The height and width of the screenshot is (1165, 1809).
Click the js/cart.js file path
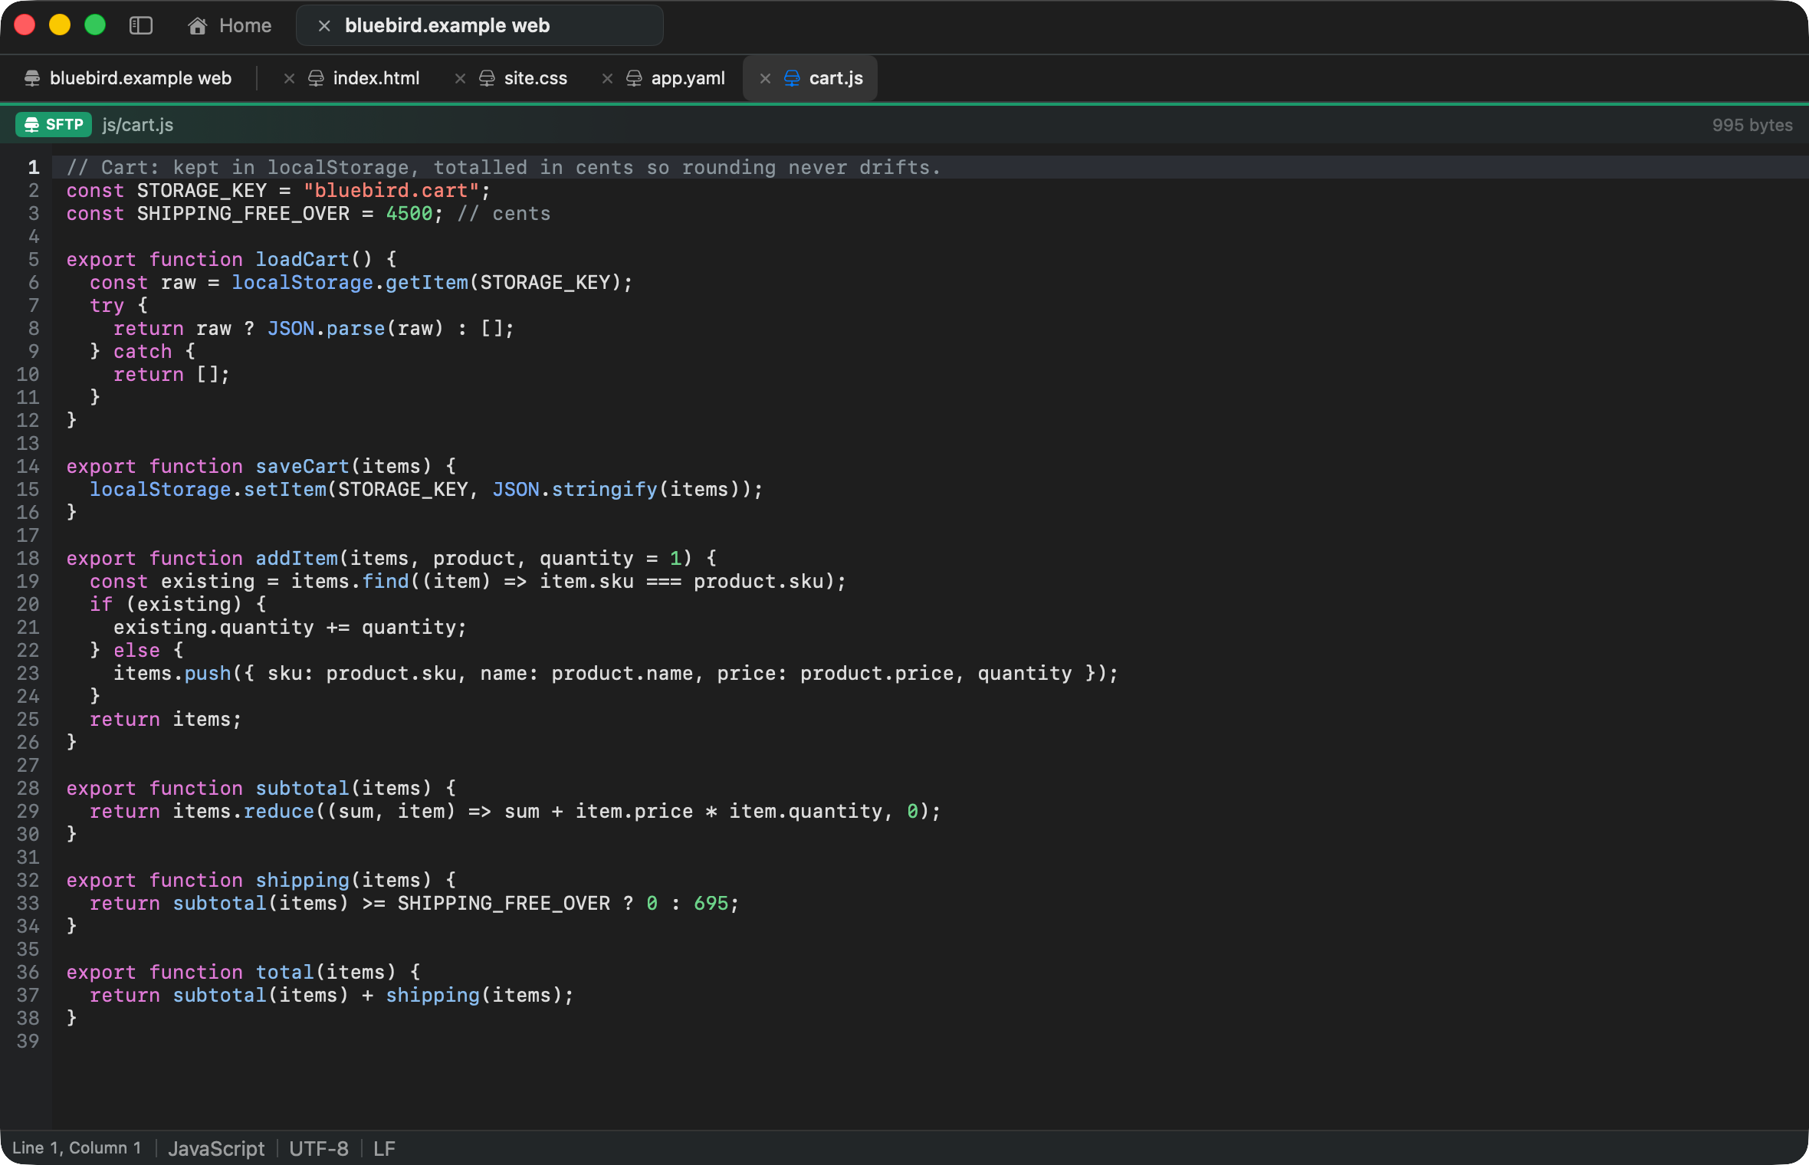tap(138, 125)
